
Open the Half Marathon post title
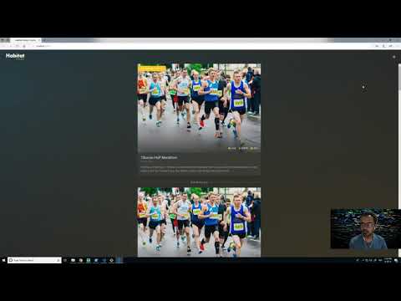pos(159,157)
